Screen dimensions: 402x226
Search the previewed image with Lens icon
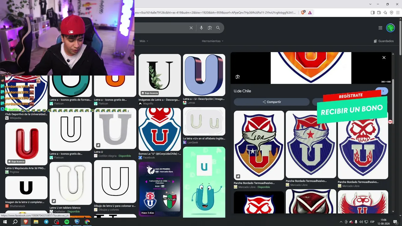click(237, 77)
